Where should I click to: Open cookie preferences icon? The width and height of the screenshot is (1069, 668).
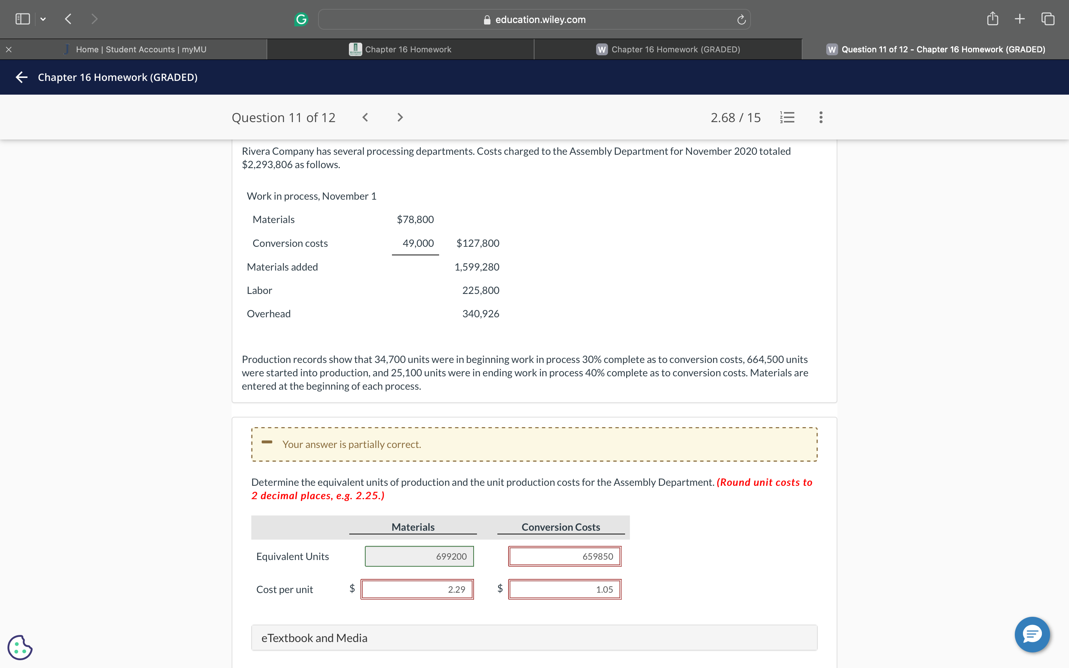pos(20,647)
